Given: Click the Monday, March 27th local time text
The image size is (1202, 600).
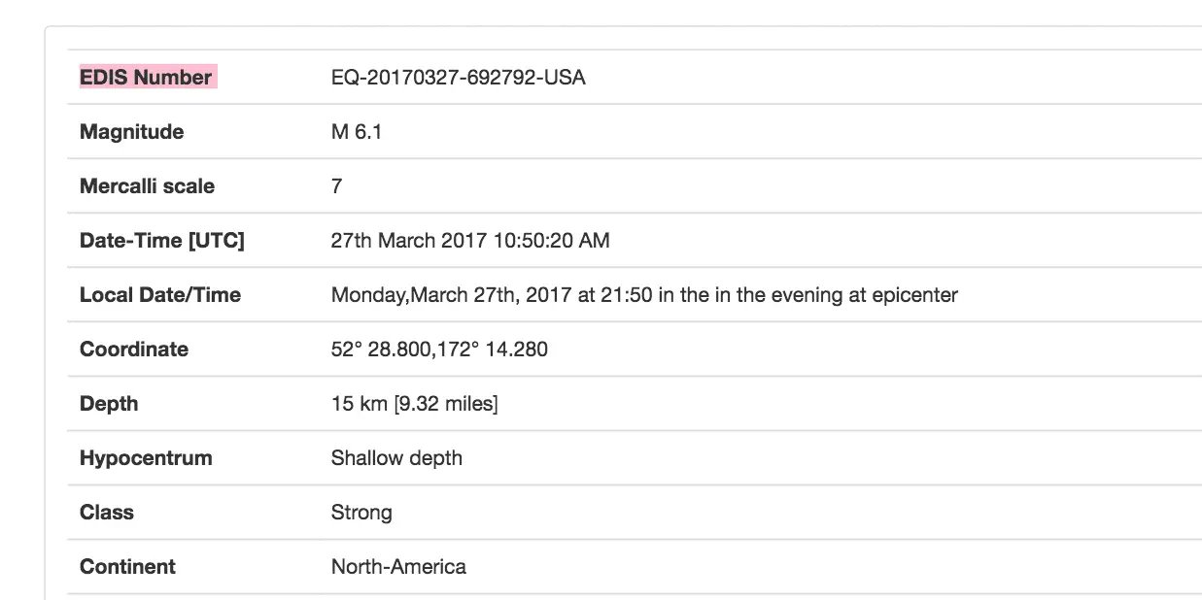Looking at the screenshot, I should tap(643, 295).
